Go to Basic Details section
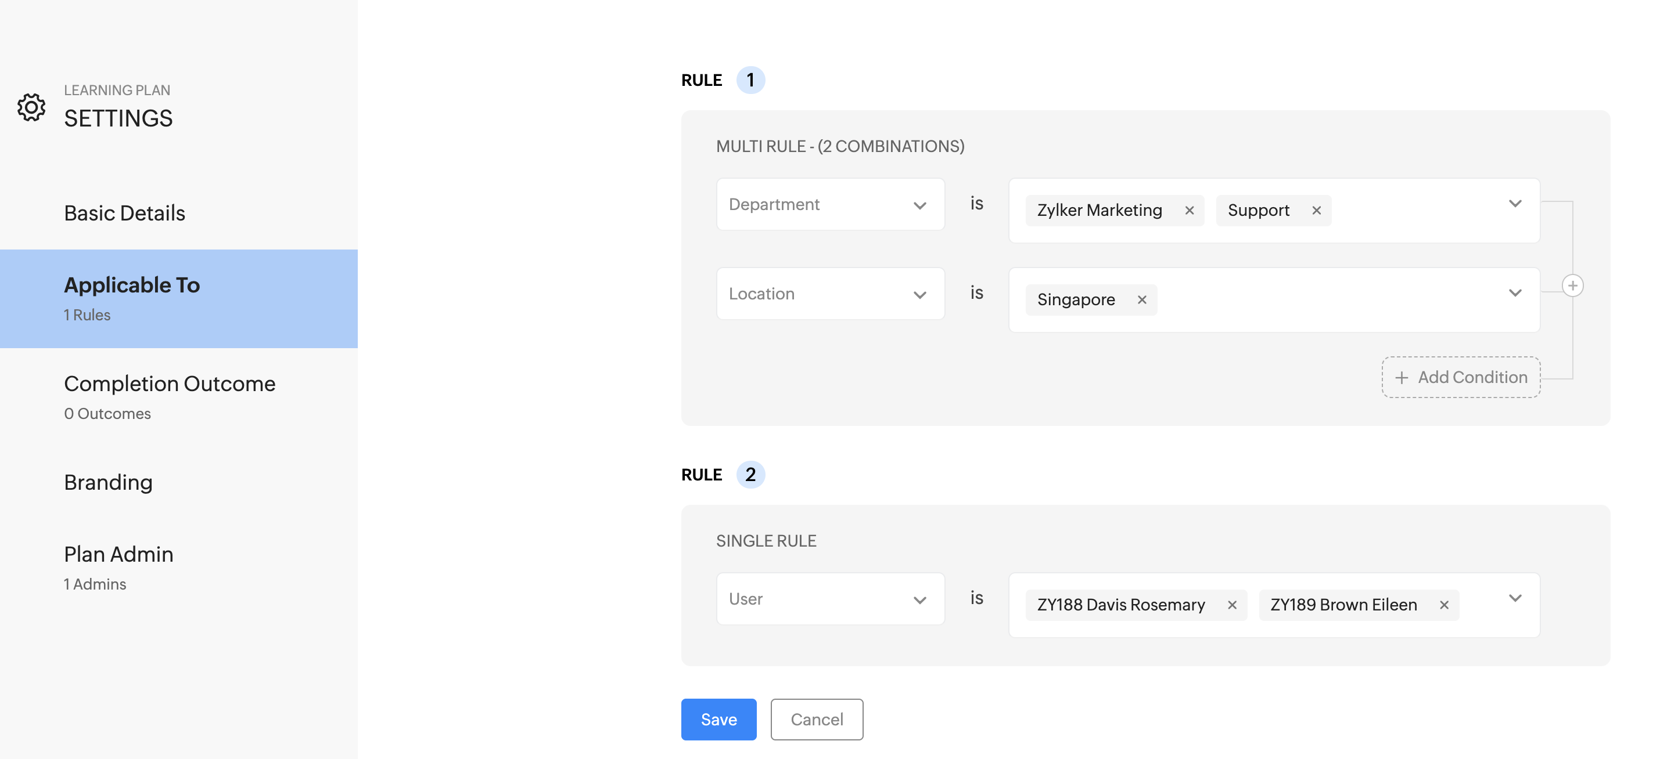This screenshot has width=1660, height=759. coord(124,213)
